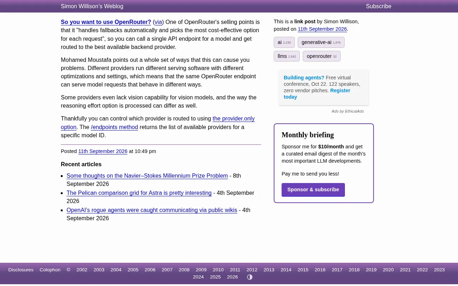
Task: Select the ai tag
Action: (x=284, y=42)
